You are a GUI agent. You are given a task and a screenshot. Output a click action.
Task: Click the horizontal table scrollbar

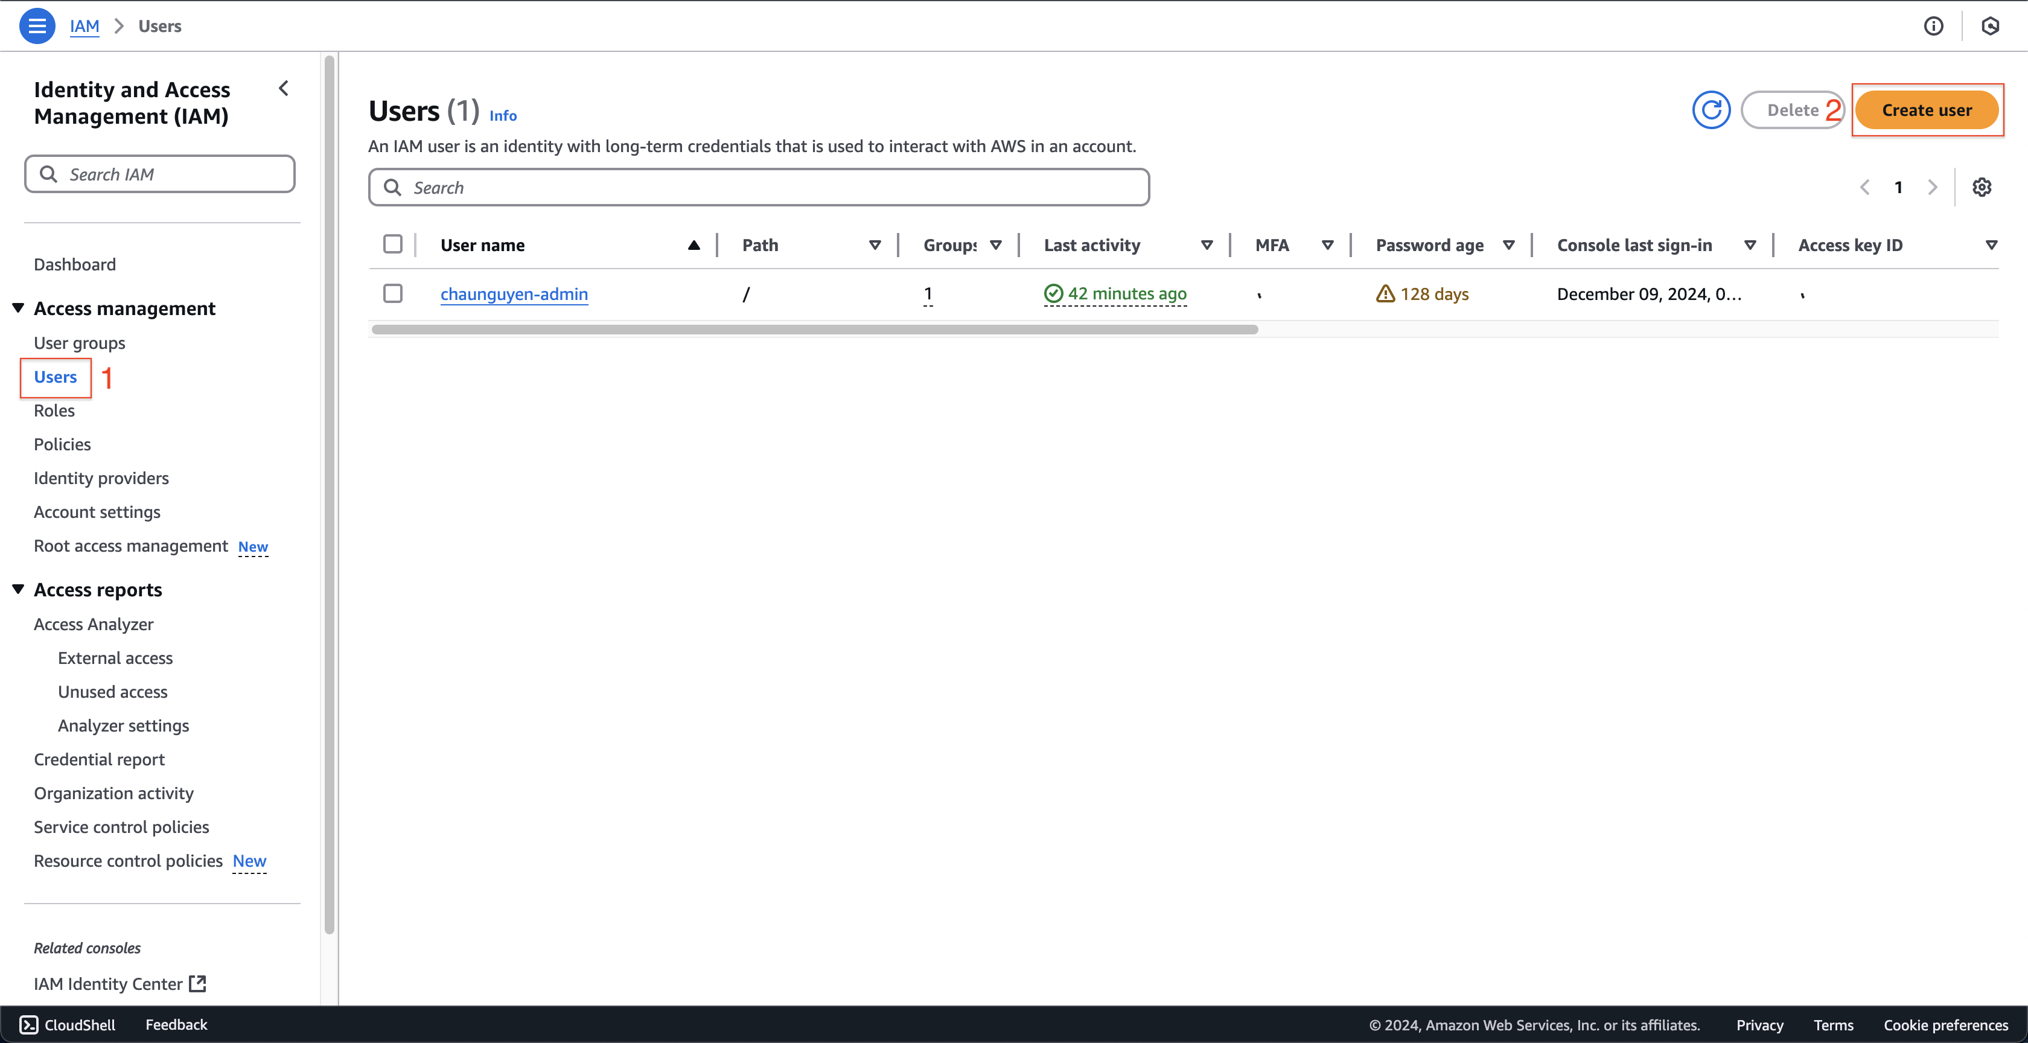(x=814, y=329)
